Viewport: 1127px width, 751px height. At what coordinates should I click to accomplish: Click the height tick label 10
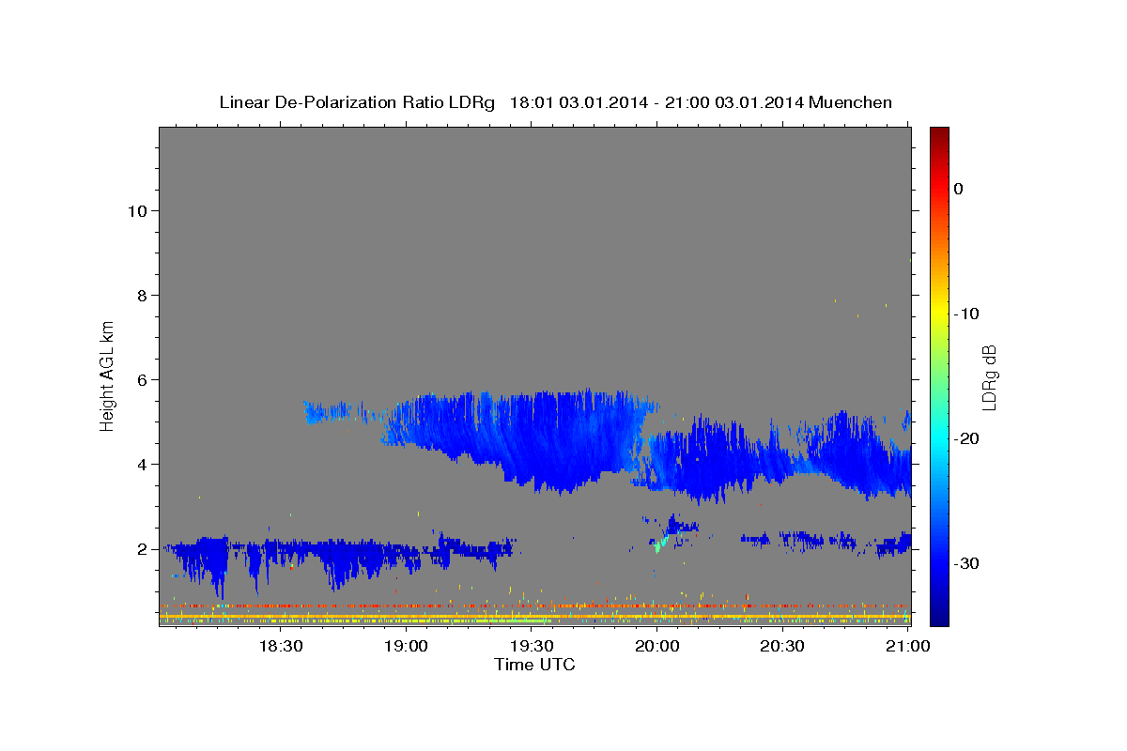click(137, 210)
